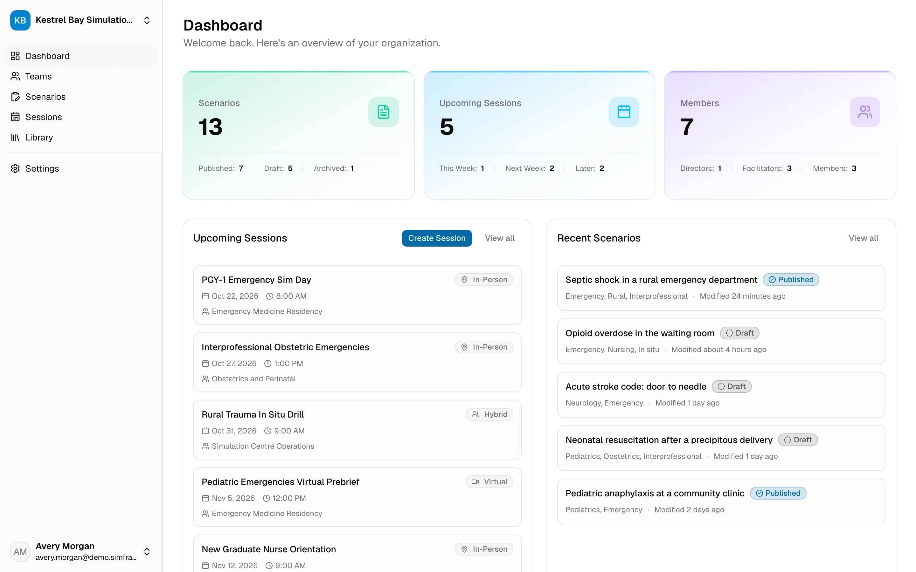The image size is (916, 572).
Task: Expand the Kestrel Bay organization switcher chevron
Action: click(147, 20)
